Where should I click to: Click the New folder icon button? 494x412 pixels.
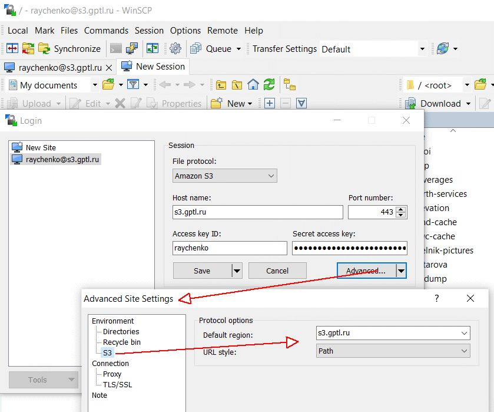(217, 103)
